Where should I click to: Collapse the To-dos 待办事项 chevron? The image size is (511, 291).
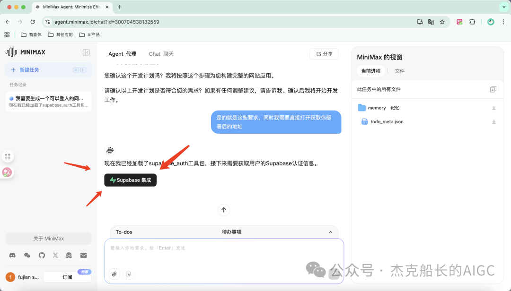tap(330, 232)
